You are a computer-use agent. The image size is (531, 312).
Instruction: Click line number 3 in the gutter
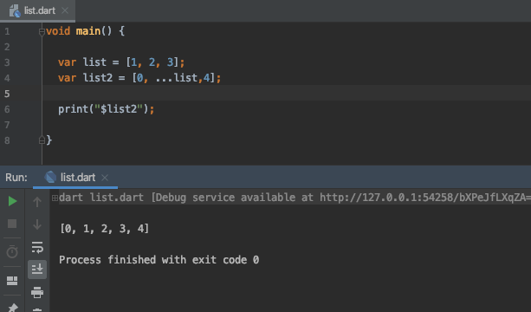(7, 62)
